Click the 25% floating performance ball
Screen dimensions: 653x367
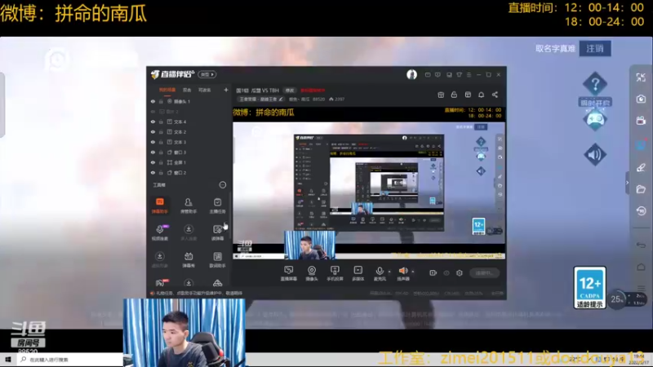(x=617, y=299)
